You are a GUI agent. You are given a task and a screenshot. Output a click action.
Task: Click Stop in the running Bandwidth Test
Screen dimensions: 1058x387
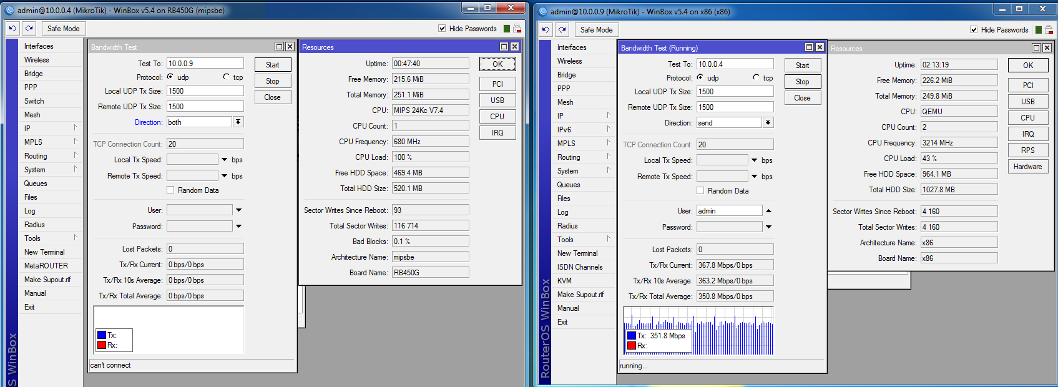(x=803, y=81)
